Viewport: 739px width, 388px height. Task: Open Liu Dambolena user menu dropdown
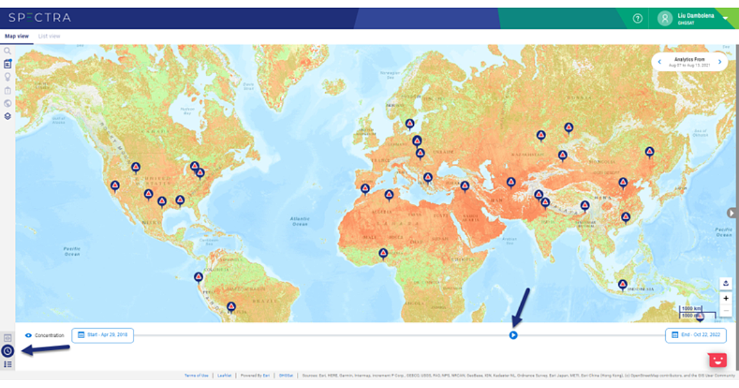point(724,18)
